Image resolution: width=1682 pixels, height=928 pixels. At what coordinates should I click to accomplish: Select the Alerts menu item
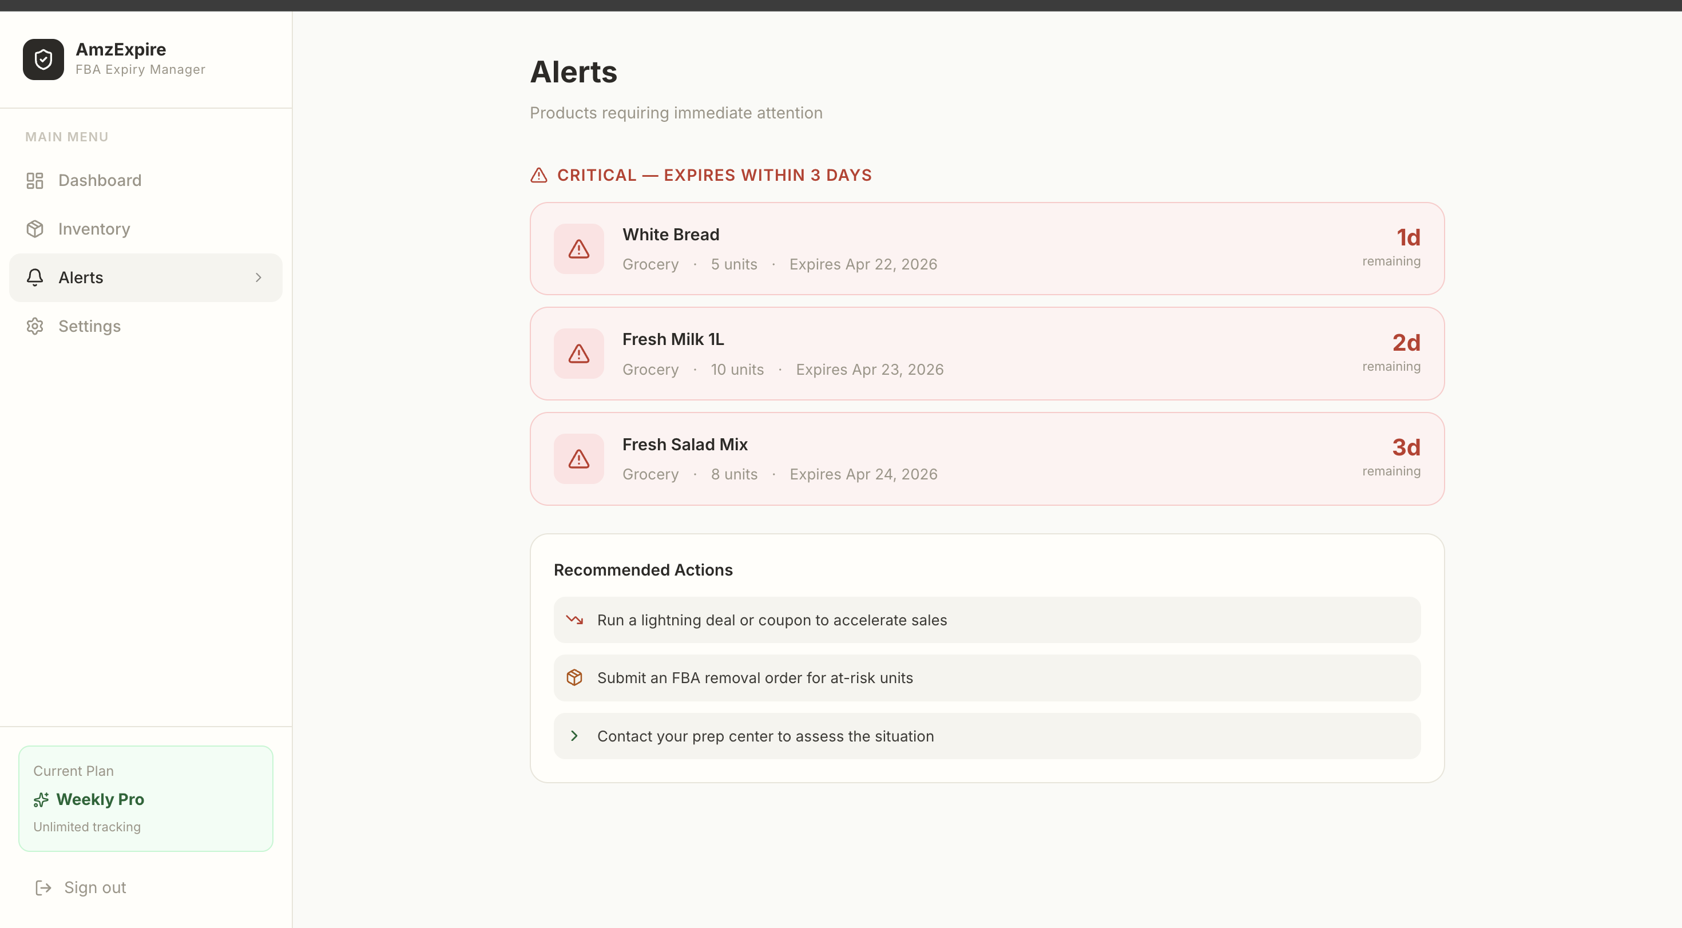tap(146, 277)
